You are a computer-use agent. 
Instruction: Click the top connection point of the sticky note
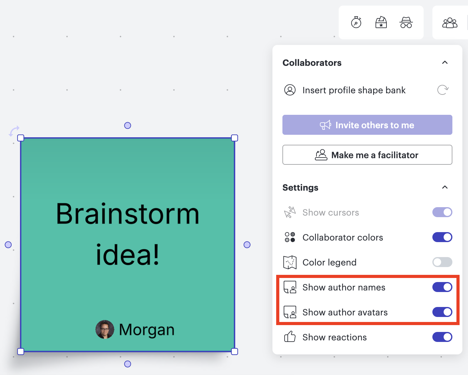click(x=127, y=125)
